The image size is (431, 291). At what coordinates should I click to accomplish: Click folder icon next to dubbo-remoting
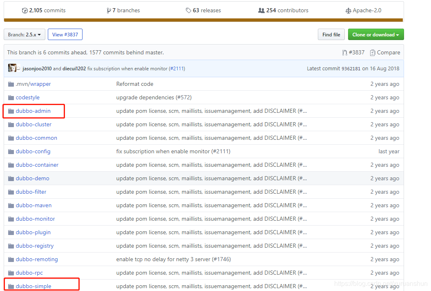[11, 259]
